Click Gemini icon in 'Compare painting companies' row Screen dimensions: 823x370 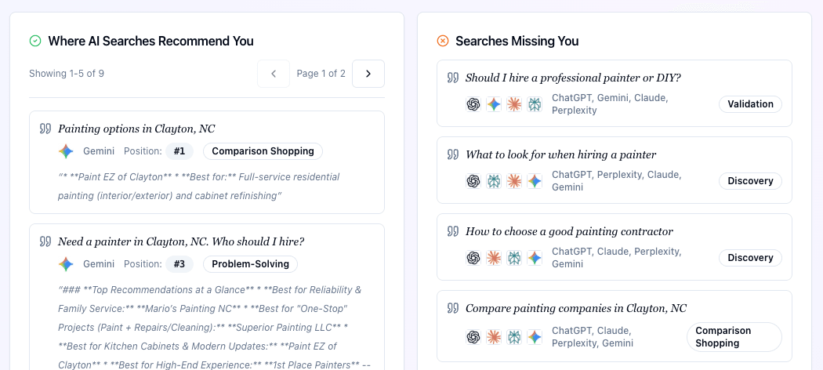coord(535,337)
